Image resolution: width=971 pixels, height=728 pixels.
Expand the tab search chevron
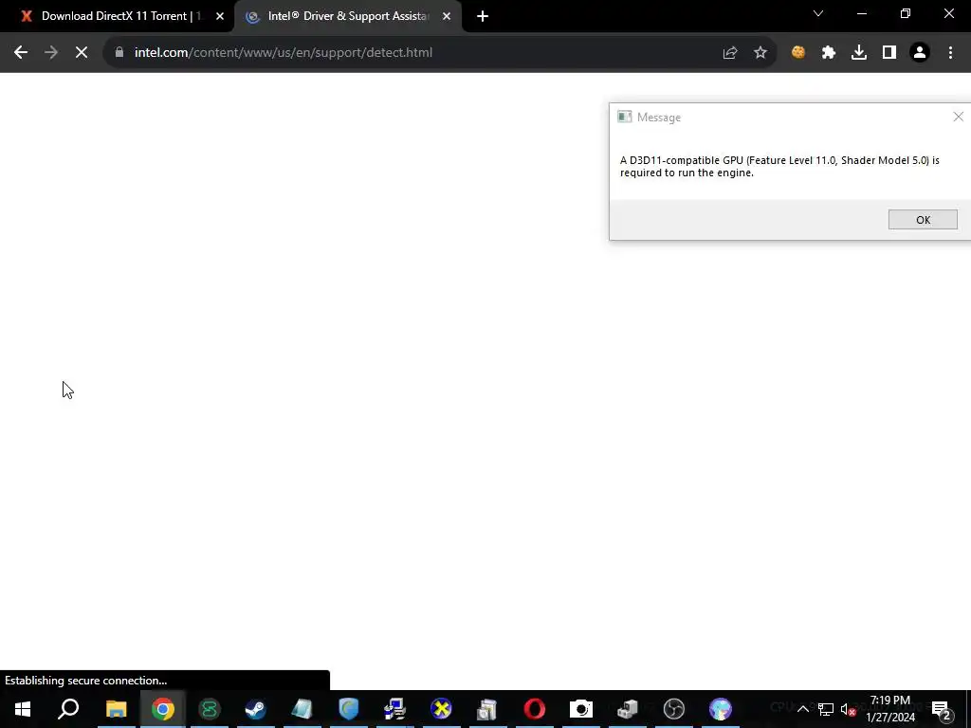(818, 13)
